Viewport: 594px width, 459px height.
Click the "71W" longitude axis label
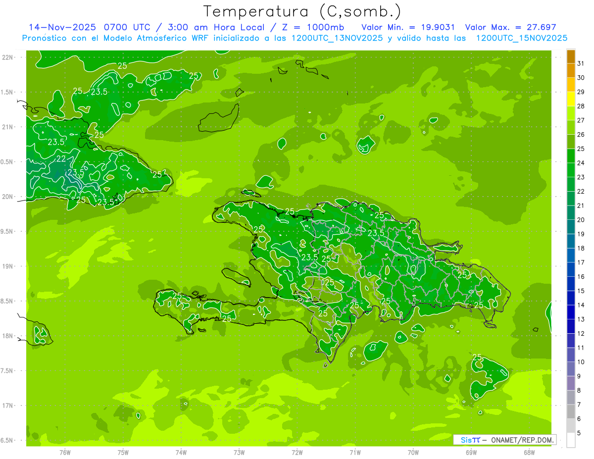355,453
